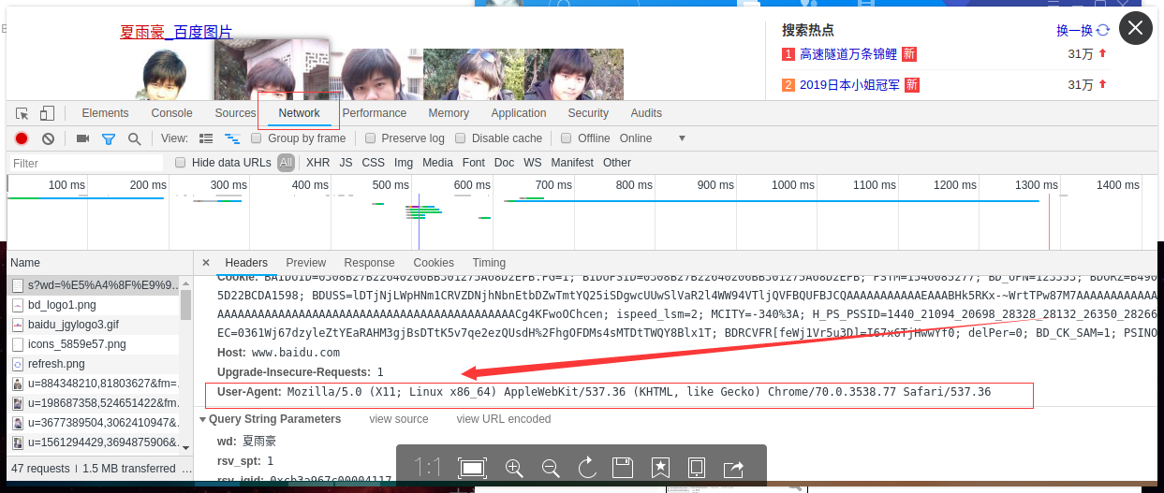This screenshot has width=1164, height=493.
Task: Open network search magnifier icon
Action: point(135,138)
